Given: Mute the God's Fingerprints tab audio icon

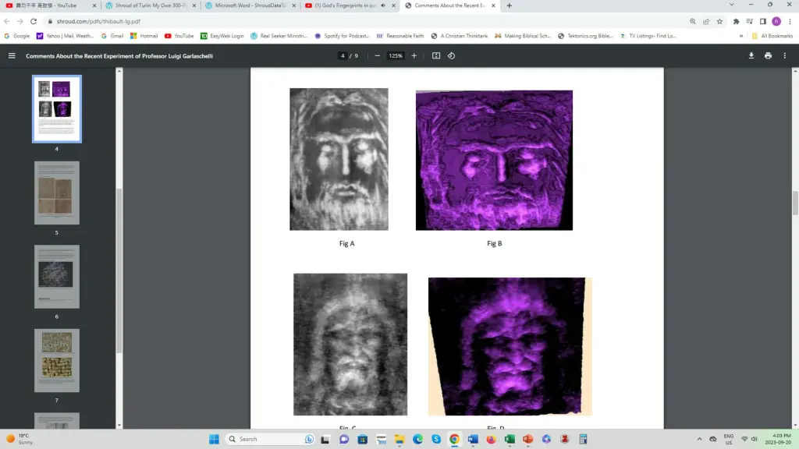Looking at the screenshot, I should 383,5.
